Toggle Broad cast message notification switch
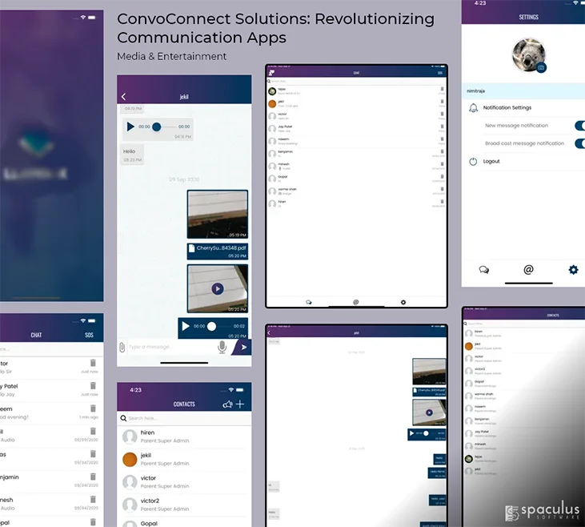The image size is (585, 527). (x=580, y=143)
